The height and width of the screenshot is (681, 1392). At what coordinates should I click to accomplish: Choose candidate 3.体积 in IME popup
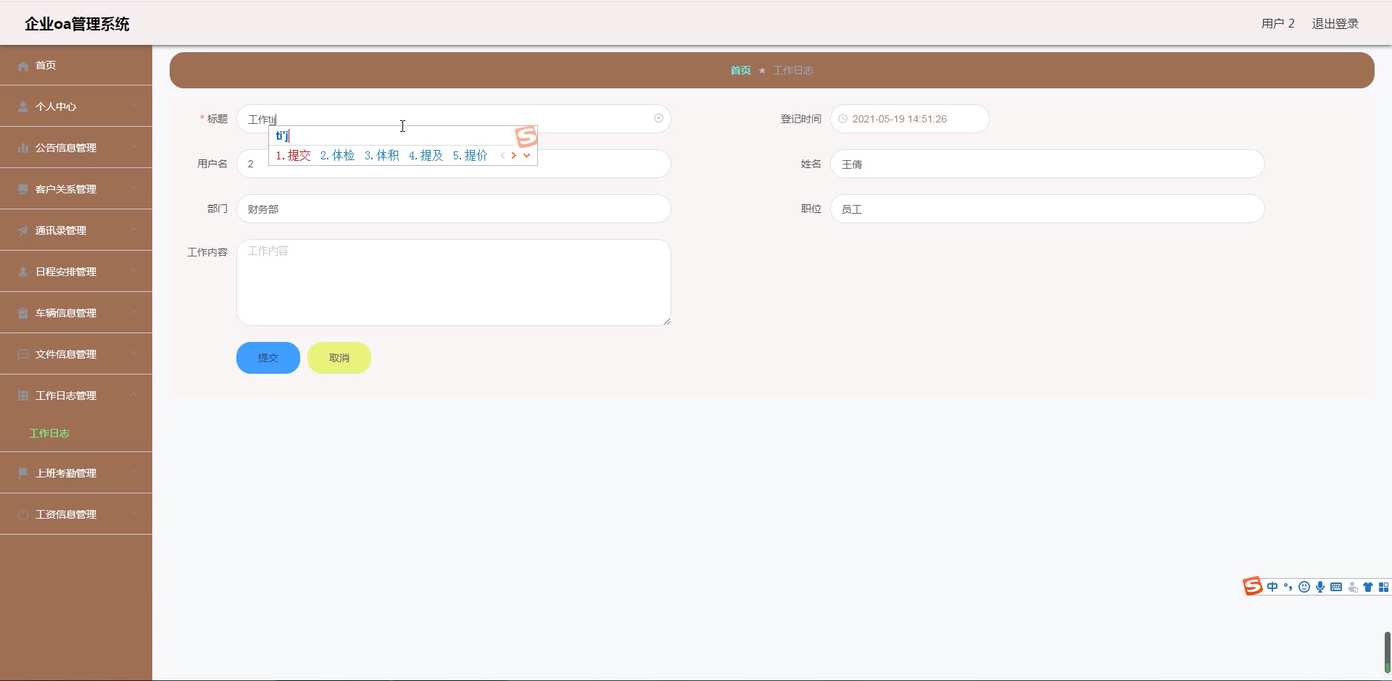(x=381, y=155)
